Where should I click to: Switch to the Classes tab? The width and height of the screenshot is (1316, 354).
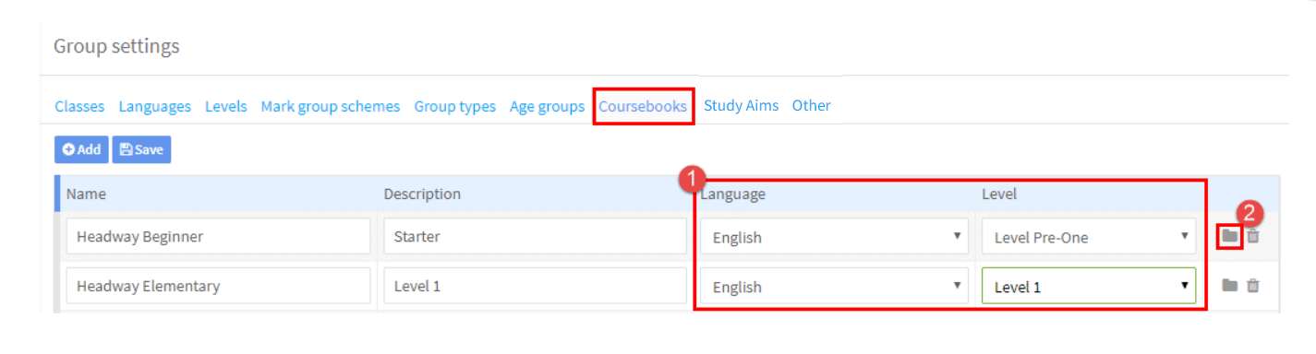(79, 106)
